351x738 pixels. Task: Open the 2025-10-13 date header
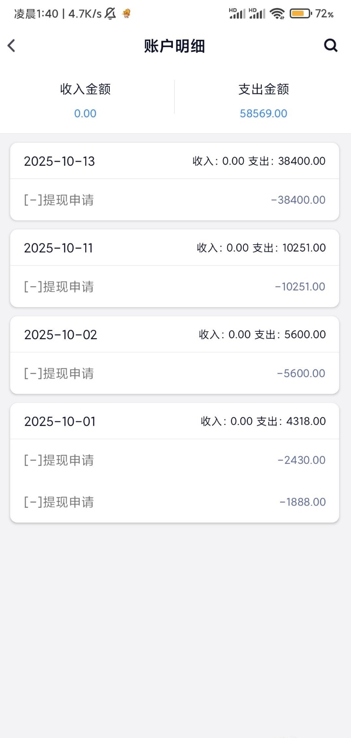[x=59, y=161]
